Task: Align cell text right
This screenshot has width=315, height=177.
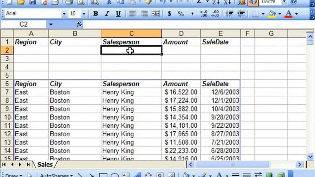Action: 144,14
